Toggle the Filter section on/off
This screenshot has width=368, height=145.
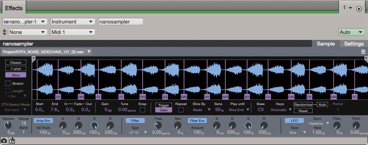click(135, 120)
